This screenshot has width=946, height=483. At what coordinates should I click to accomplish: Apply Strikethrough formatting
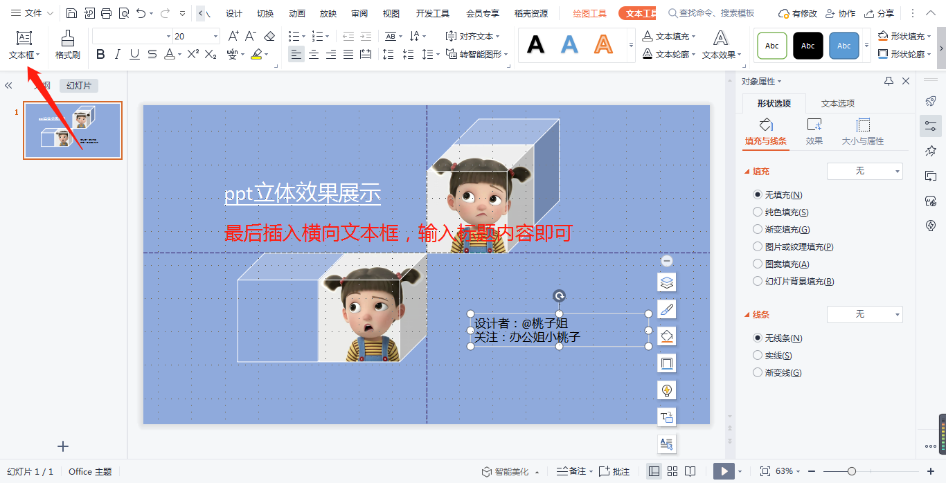tap(152, 54)
